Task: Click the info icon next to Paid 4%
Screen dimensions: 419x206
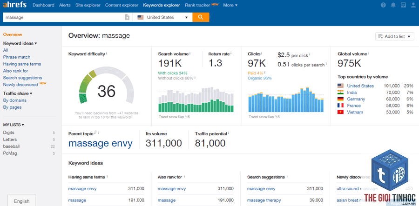Action: pyautogui.click(x=265, y=73)
